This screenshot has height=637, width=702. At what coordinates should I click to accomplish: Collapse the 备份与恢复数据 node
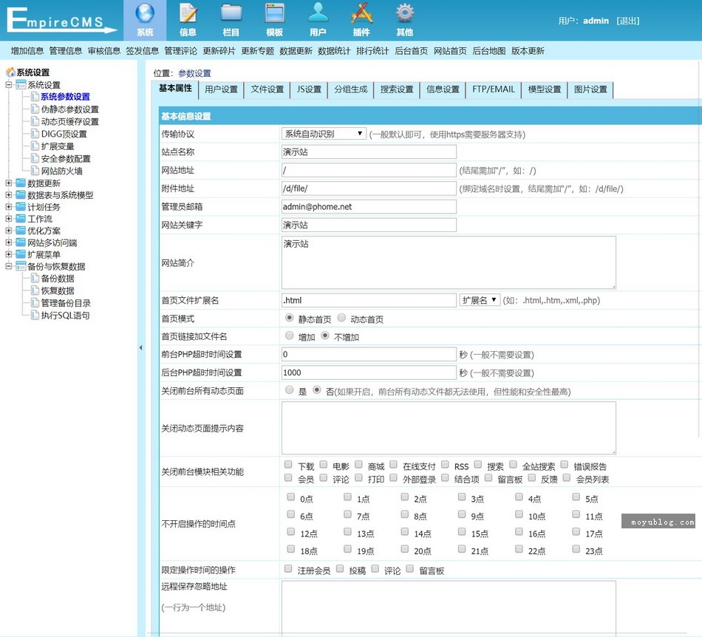pyautogui.click(x=9, y=266)
